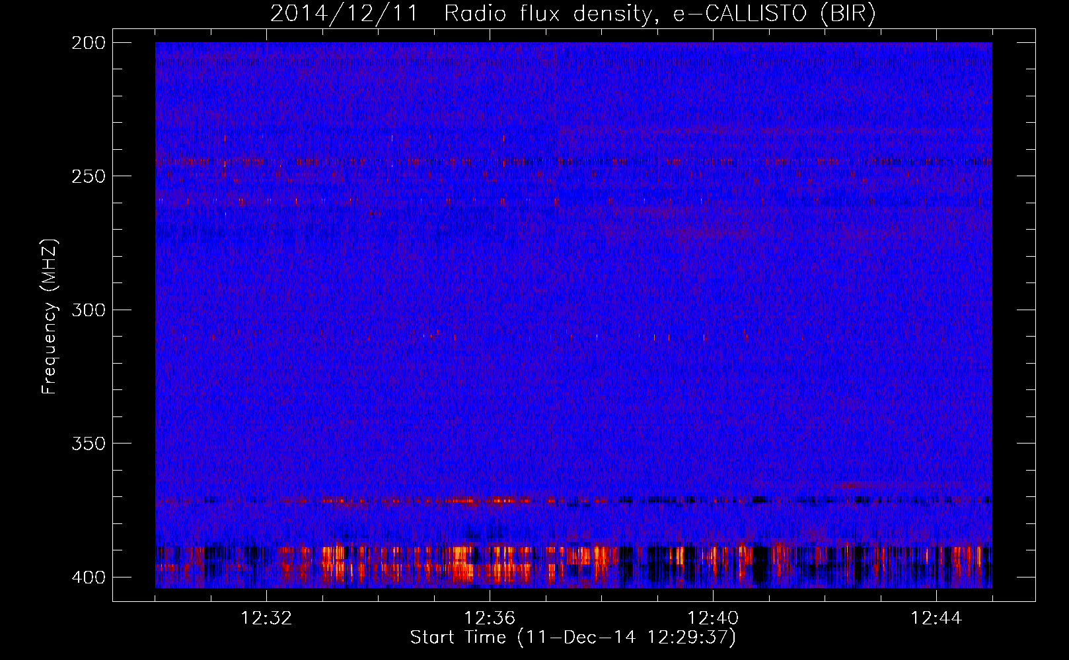
Task: Click the 12:44 time tick label
Action: pyautogui.click(x=936, y=618)
